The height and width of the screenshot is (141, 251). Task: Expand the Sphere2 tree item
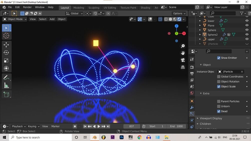200,34
